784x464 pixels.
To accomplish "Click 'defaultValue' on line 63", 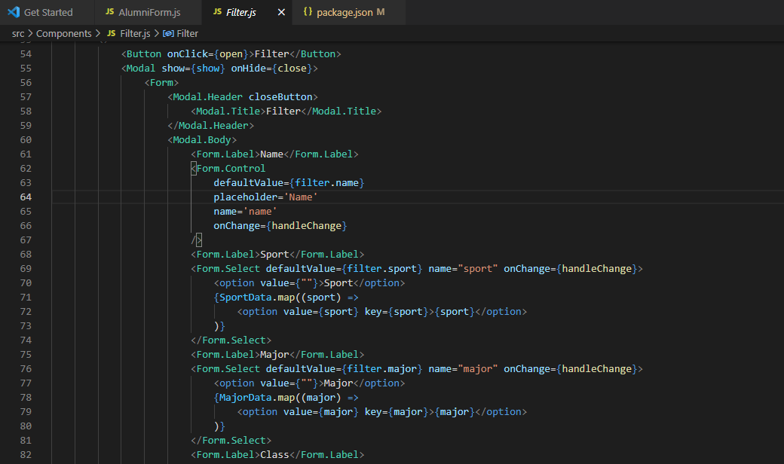I will click(x=249, y=183).
